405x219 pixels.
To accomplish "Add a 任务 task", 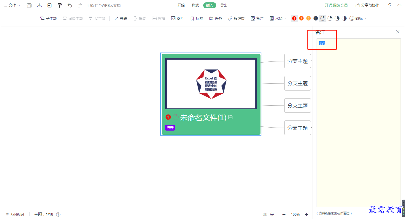I will [215, 18].
